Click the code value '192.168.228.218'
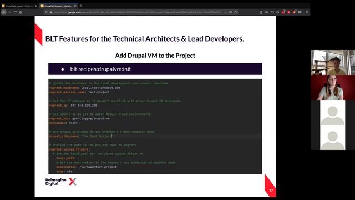 84,106
